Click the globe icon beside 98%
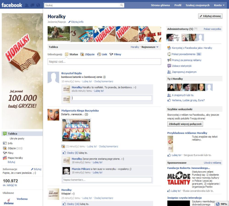The width and height of the screenshot is (229, 206). [218, 204]
